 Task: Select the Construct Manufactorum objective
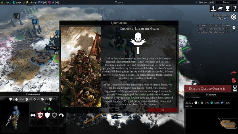coord(213,32)
